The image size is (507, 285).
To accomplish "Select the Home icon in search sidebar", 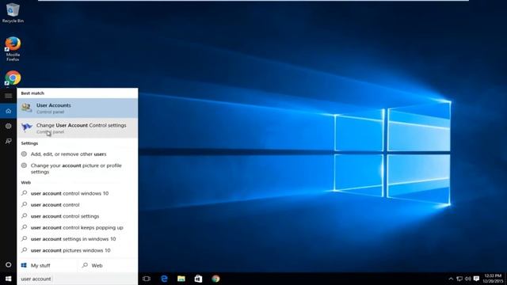I will [9, 111].
